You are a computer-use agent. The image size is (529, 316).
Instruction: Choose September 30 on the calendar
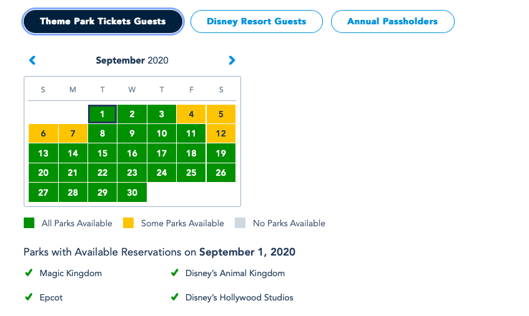pyautogui.click(x=132, y=193)
